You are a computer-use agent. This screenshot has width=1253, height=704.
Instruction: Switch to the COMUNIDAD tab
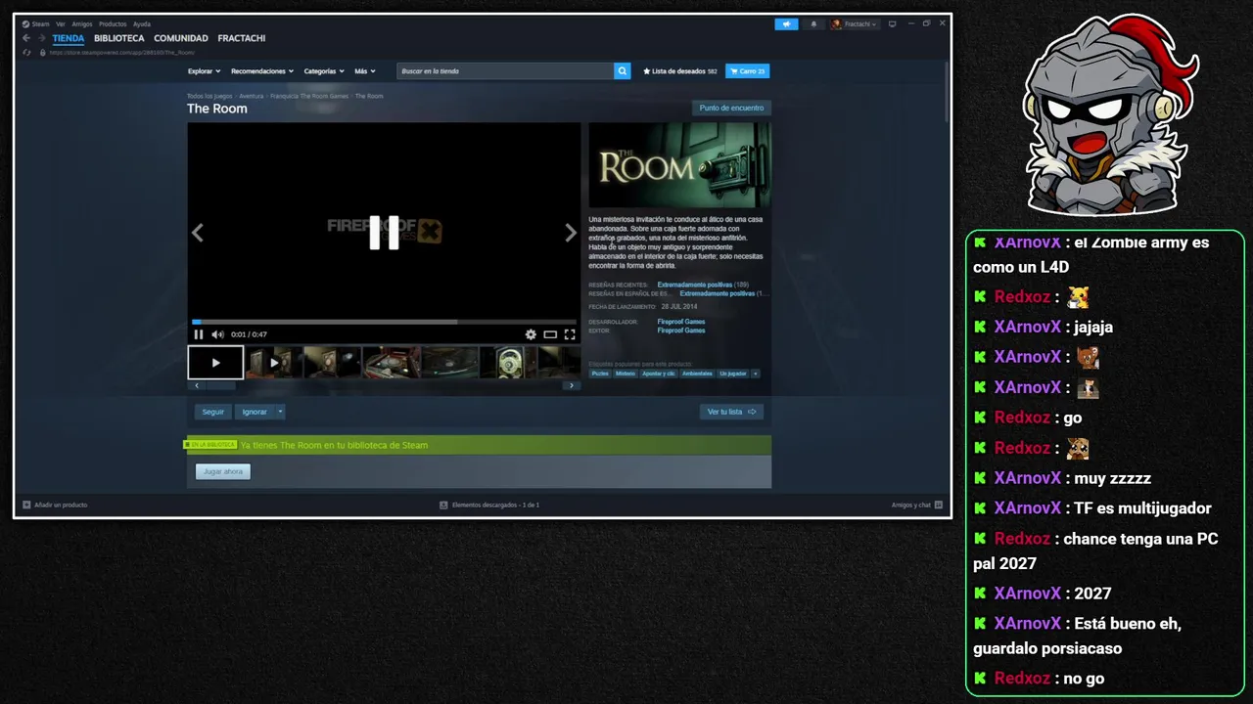pos(181,38)
